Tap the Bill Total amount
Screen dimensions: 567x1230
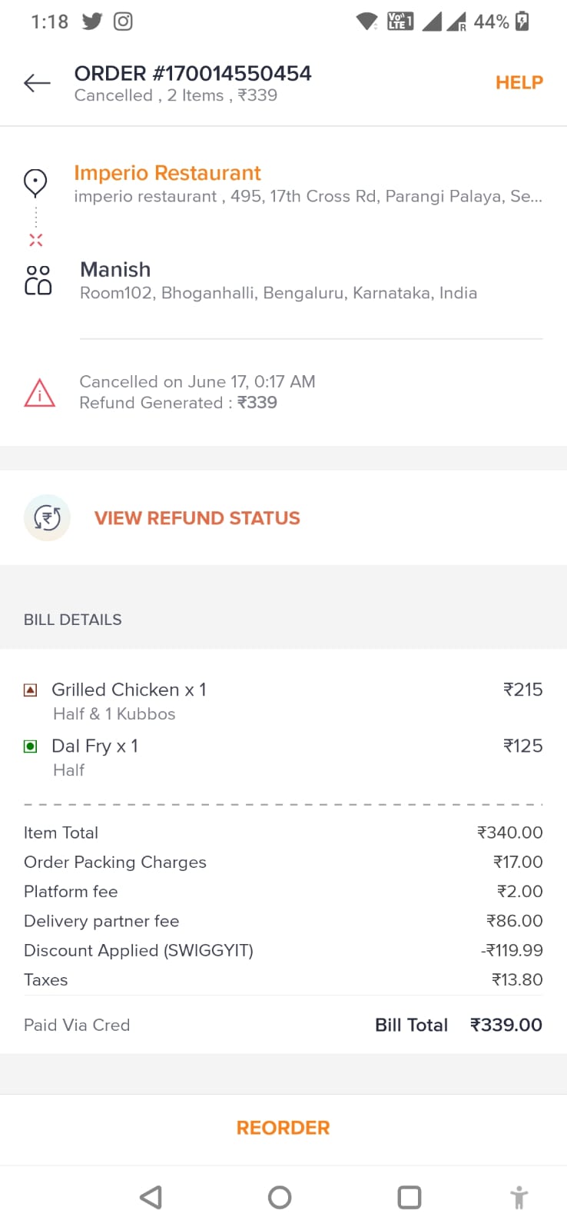coord(506,1025)
